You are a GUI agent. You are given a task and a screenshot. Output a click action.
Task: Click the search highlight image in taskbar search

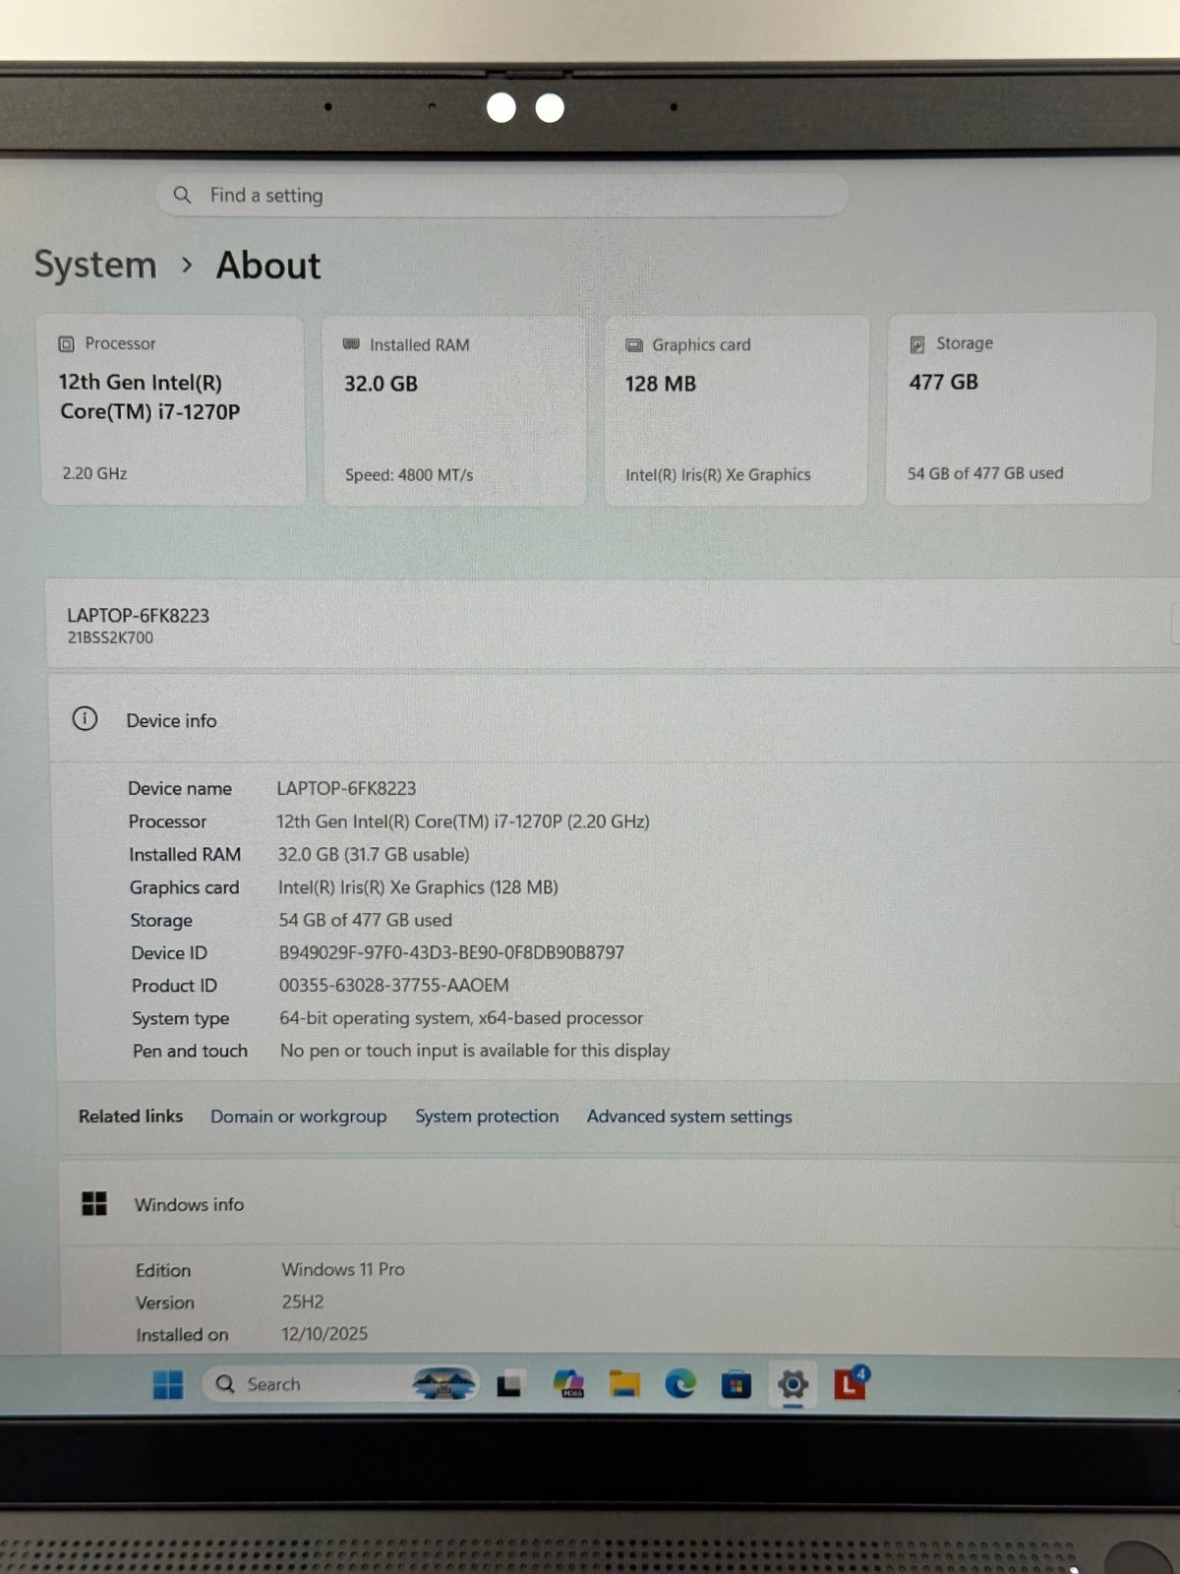444,1384
